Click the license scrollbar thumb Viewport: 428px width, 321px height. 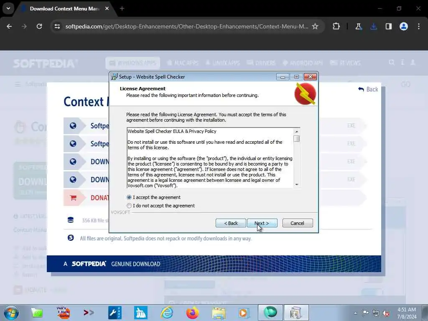(297, 139)
